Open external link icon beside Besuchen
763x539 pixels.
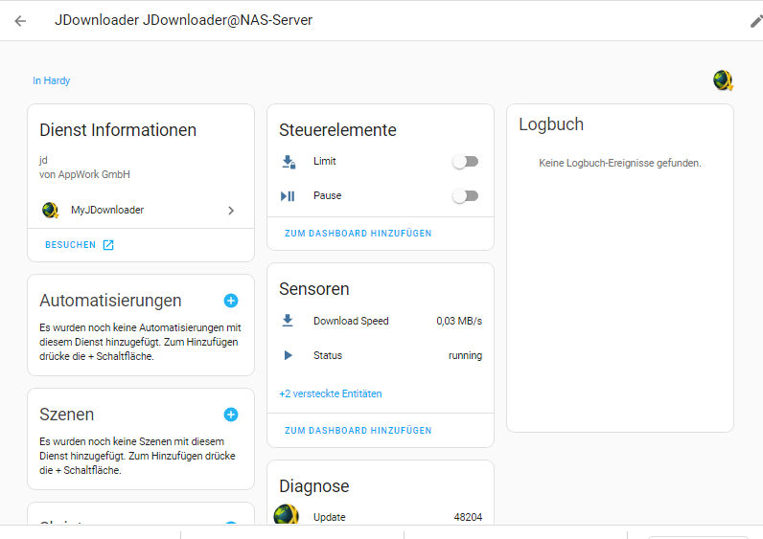[108, 245]
